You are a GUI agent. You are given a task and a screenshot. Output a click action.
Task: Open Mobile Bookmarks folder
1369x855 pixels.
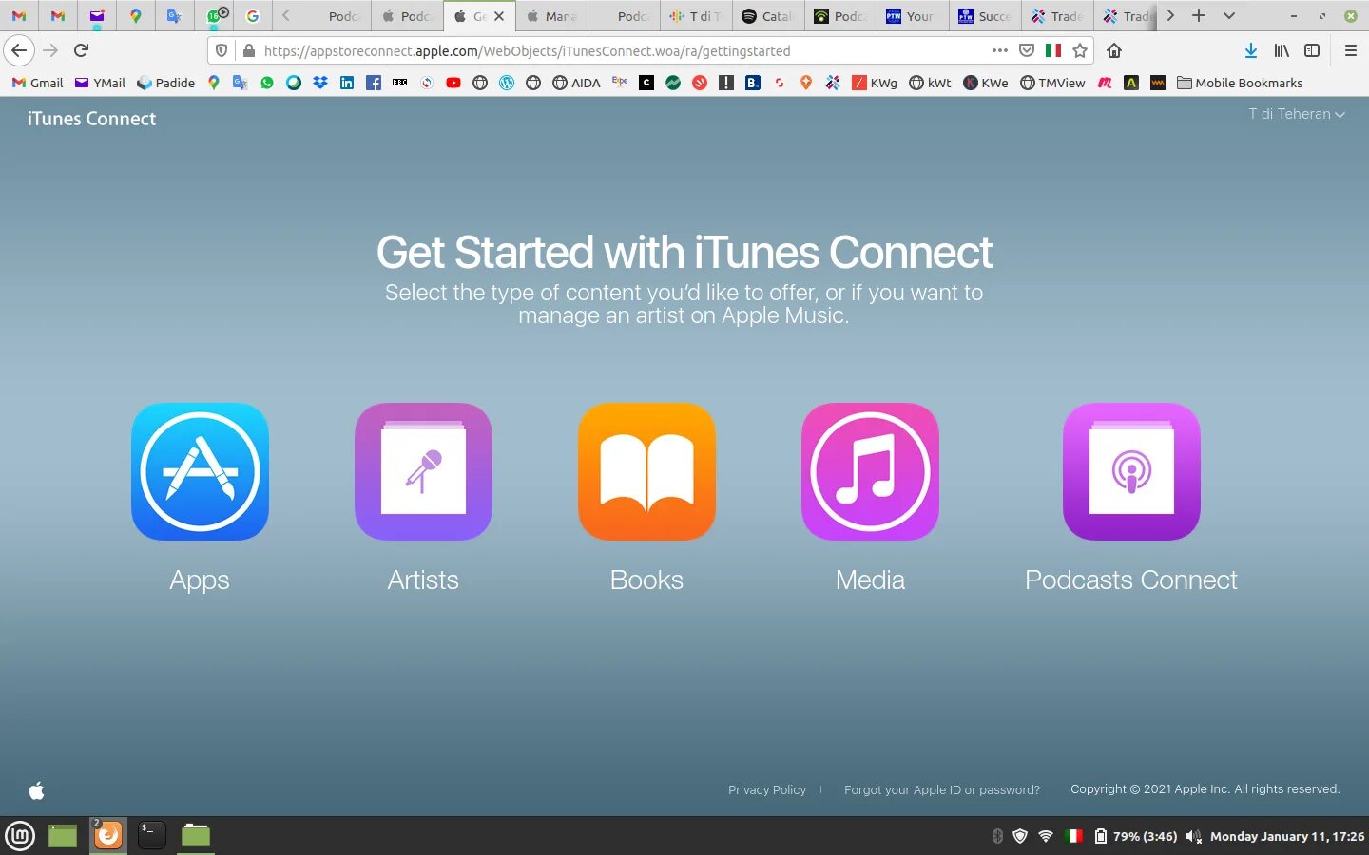[x=1240, y=83]
